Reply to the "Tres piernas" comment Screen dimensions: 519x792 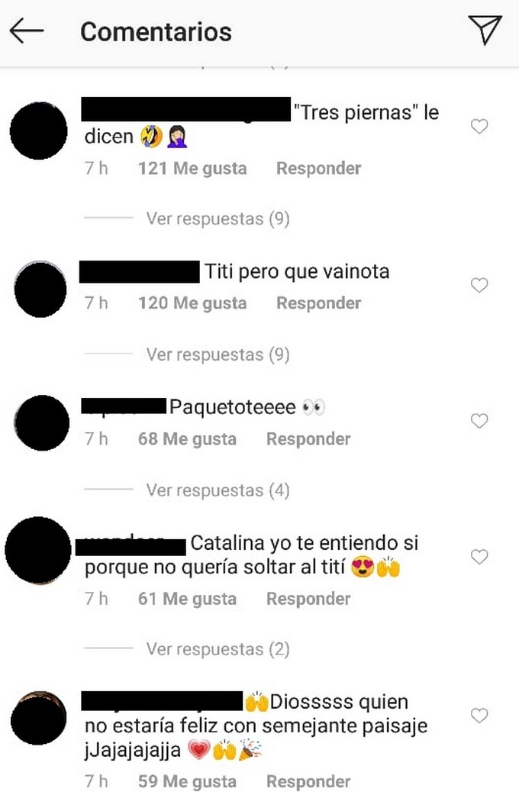click(x=318, y=168)
